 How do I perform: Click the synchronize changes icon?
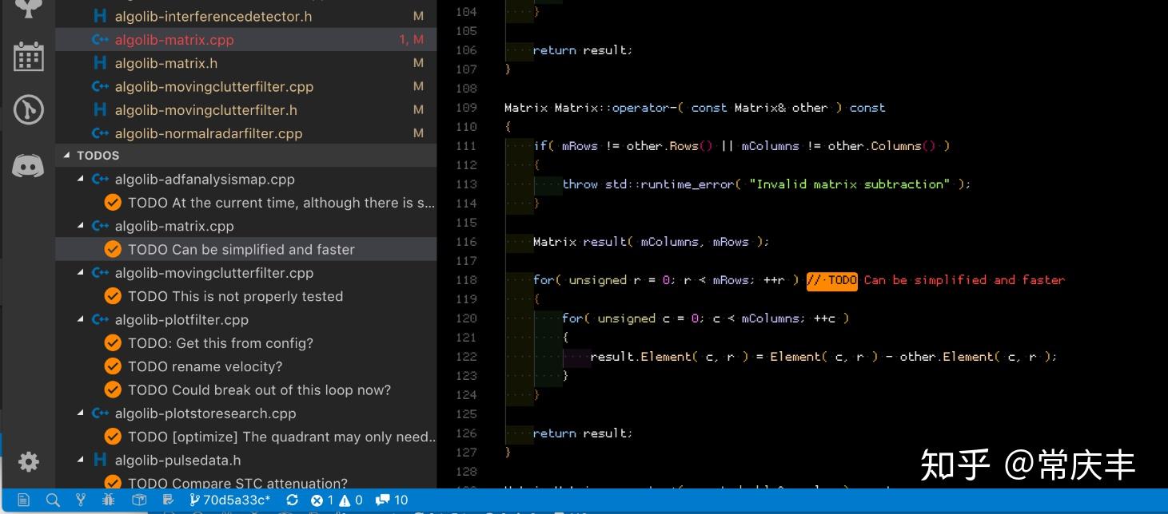[292, 500]
